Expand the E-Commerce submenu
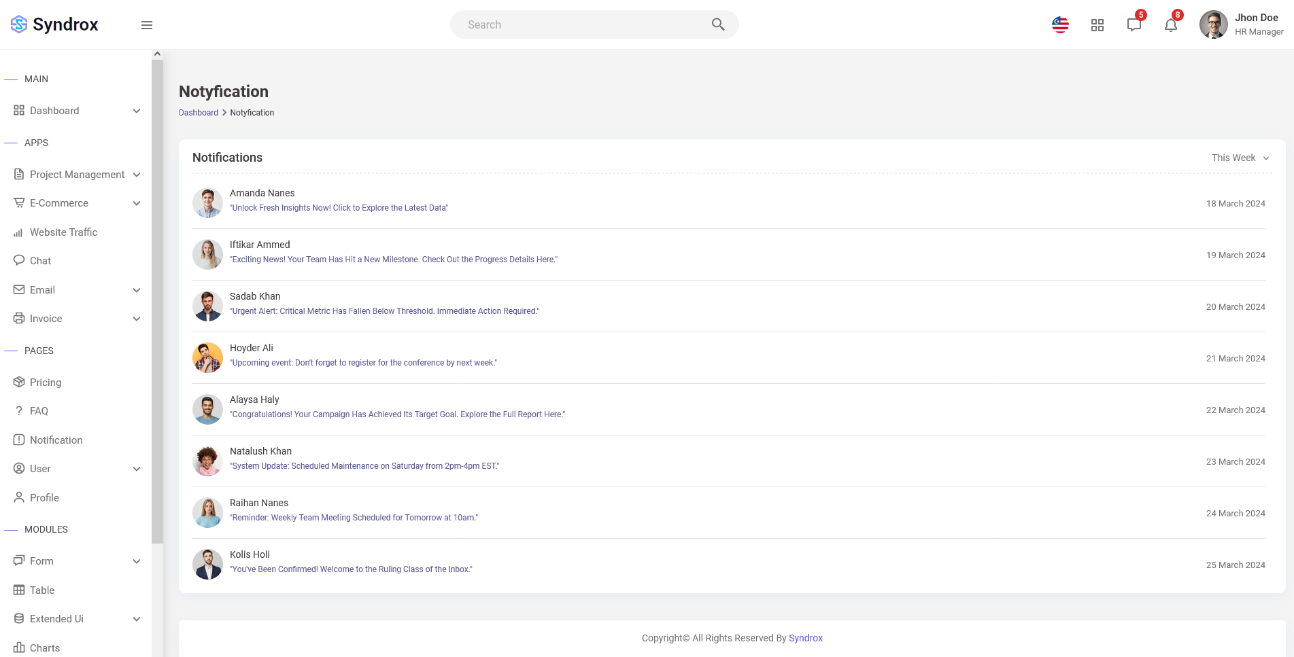 [x=137, y=203]
